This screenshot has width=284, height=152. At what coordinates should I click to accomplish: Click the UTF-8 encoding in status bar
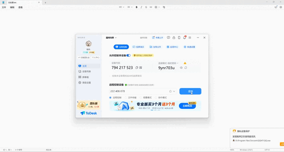[x=267, y=150]
